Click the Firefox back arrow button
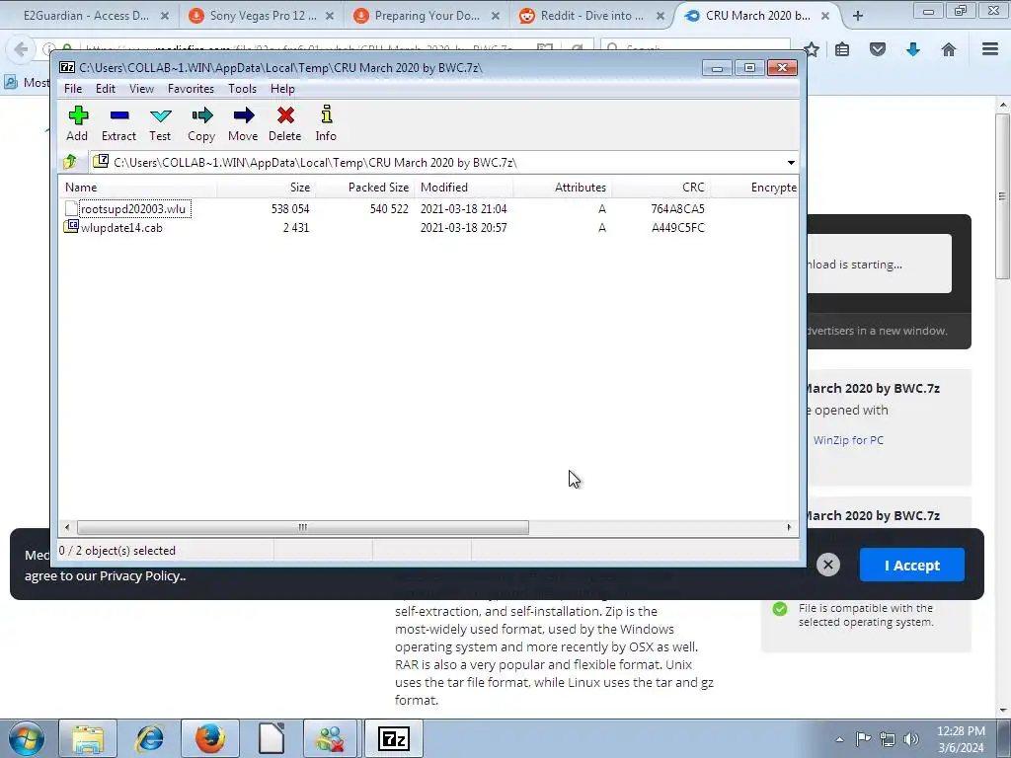Image resolution: width=1011 pixels, height=758 pixels. point(21,49)
